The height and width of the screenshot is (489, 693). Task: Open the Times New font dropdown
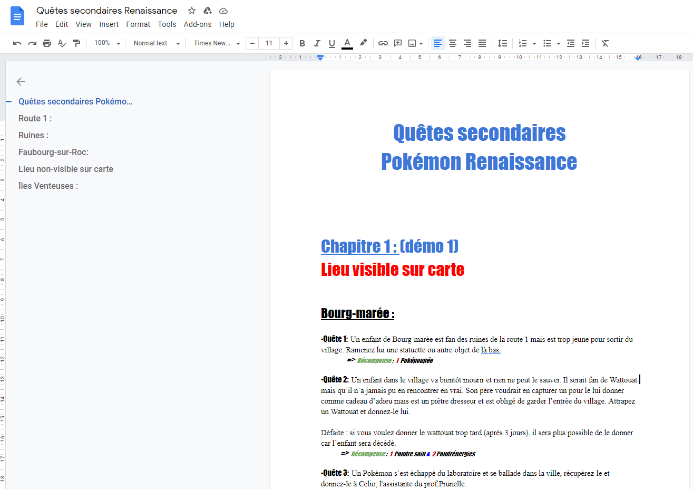(x=217, y=43)
